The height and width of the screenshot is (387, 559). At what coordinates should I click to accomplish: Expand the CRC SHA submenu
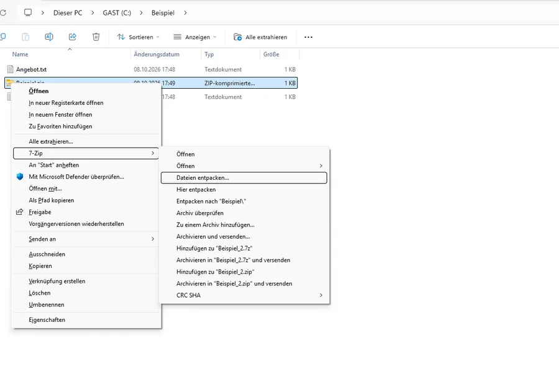click(x=321, y=295)
